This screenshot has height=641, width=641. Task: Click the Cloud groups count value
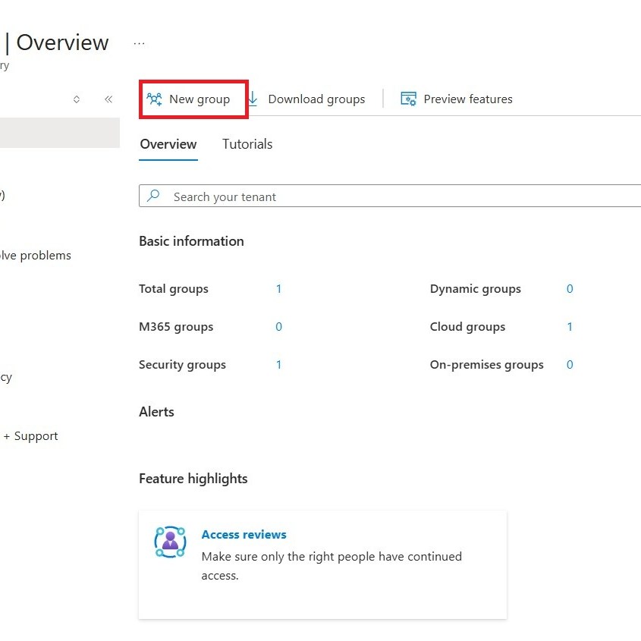[x=570, y=327]
